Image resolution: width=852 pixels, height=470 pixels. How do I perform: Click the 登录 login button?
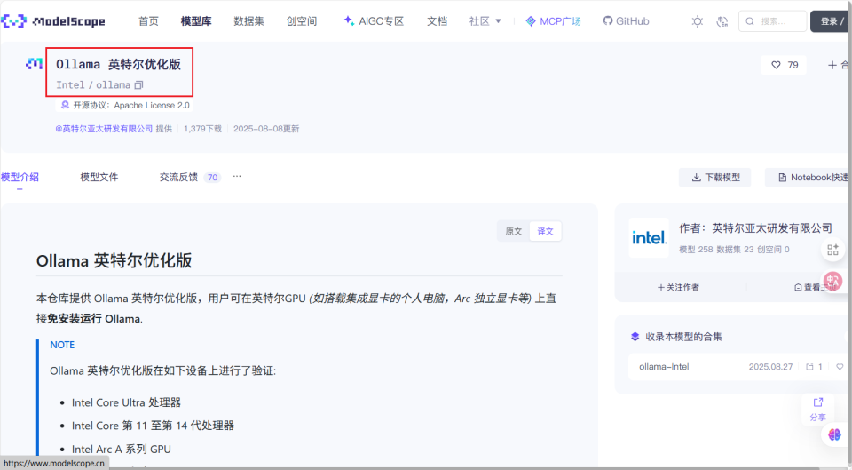point(831,21)
